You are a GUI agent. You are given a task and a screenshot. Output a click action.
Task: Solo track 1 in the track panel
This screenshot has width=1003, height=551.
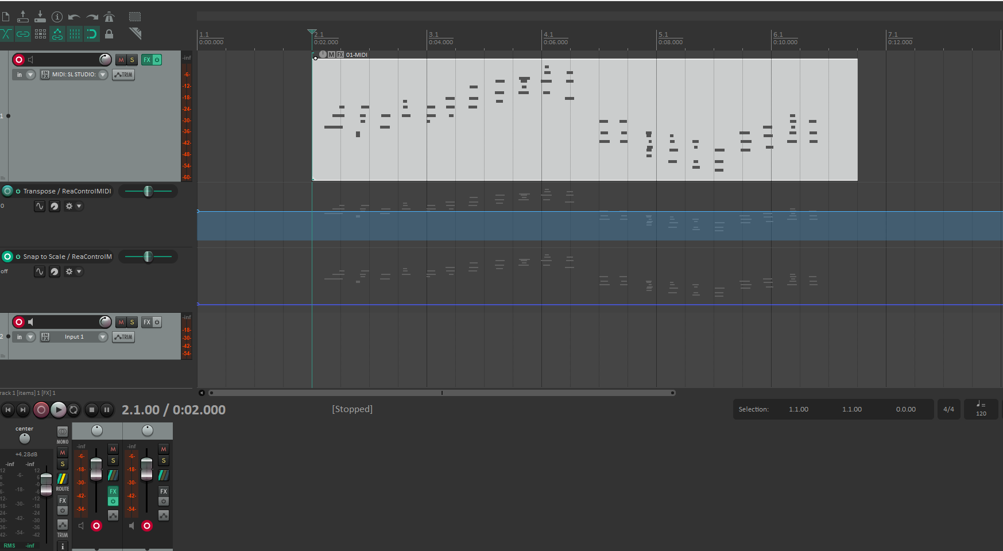(x=132, y=60)
